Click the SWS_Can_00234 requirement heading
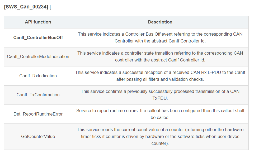 [26, 7]
